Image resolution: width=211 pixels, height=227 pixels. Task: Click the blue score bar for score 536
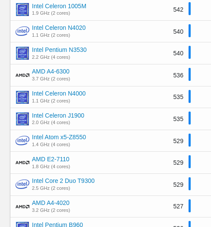tap(189, 74)
